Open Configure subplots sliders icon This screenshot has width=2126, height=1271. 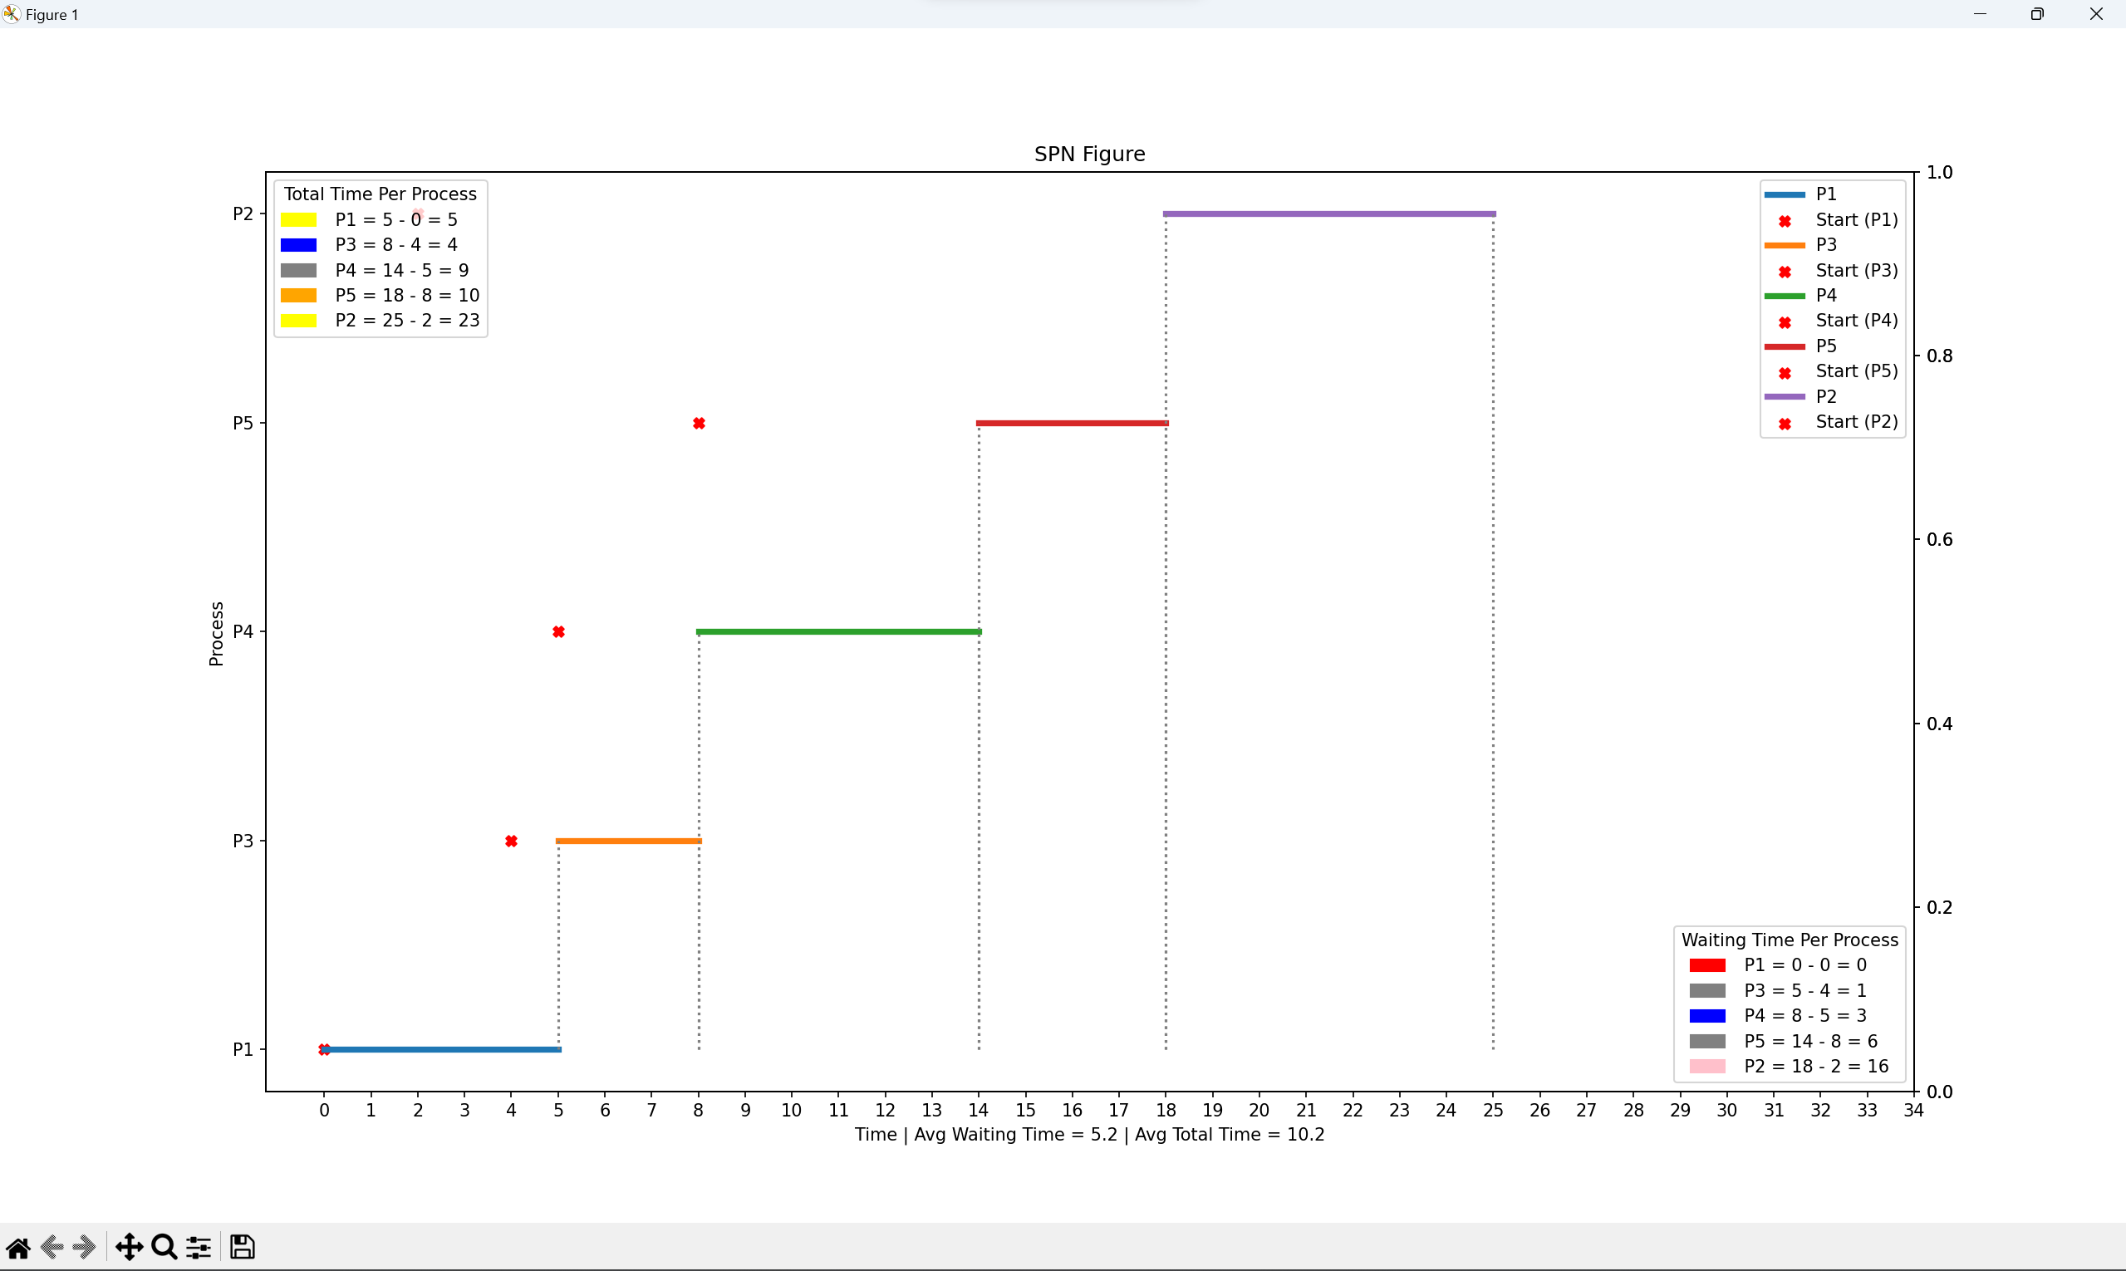pyautogui.click(x=199, y=1247)
